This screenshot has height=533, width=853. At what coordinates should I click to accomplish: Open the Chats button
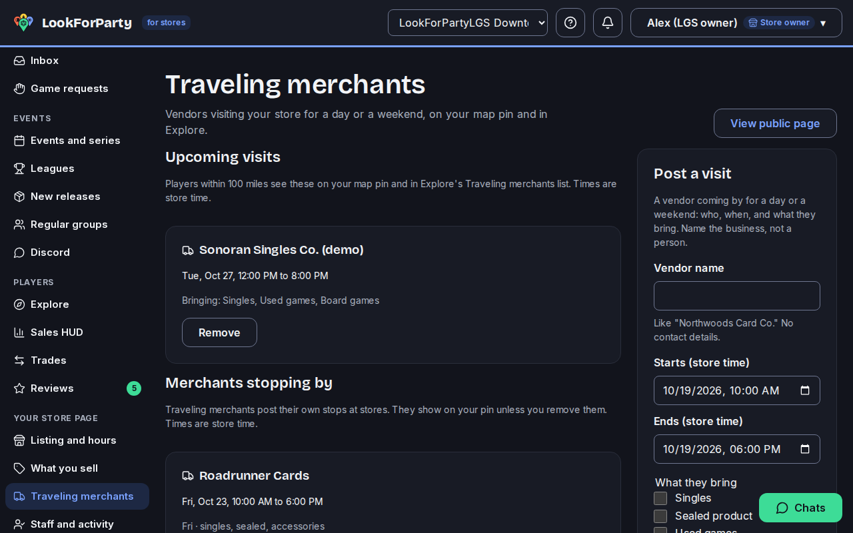pyautogui.click(x=800, y=508)
